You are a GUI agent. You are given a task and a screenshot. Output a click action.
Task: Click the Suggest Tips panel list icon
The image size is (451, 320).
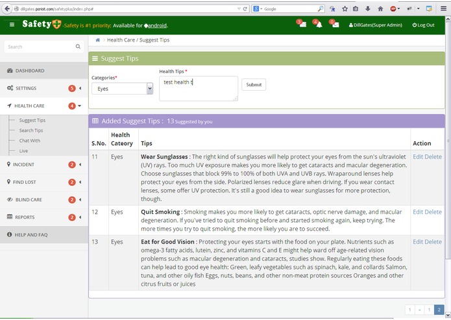(95, 58)
